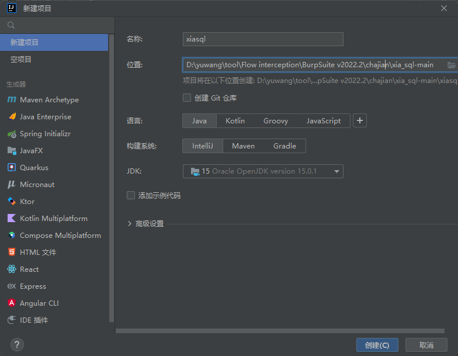Select the HTML 文件 generator label
Viewport: 458px width, 356px height.
click(x=38, y=253)
